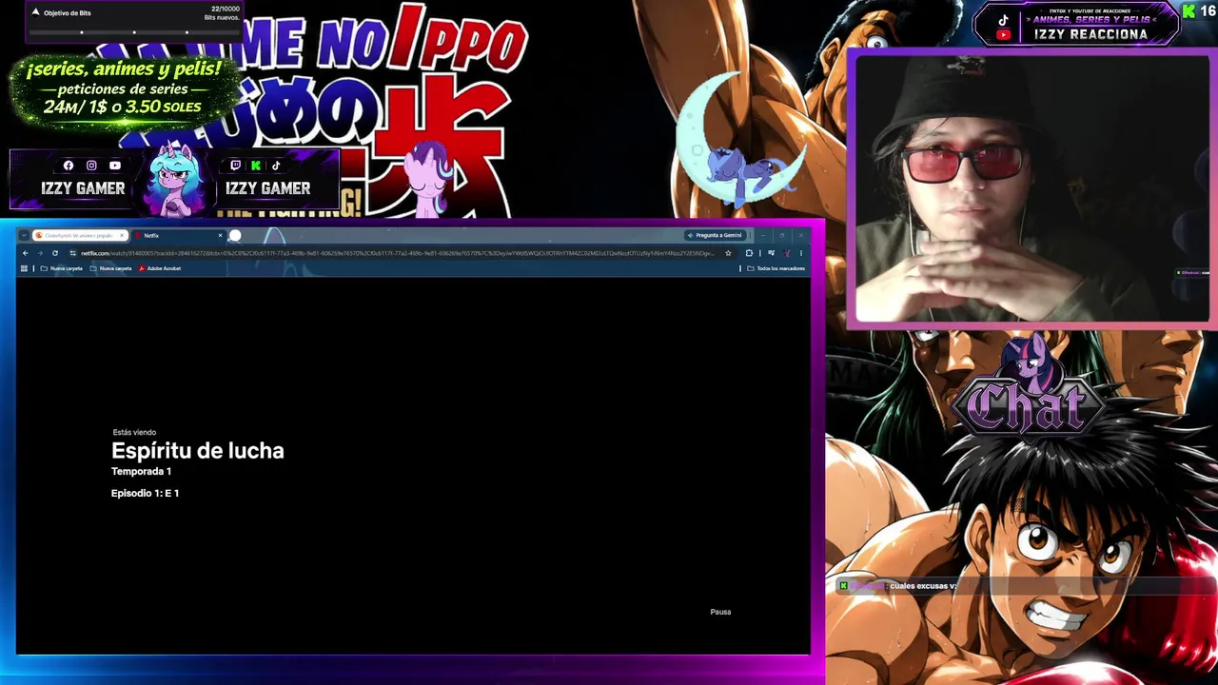Viewport: 1218px width, 685px height.
Task: Close the browser window
Action: pyautogui.click(x=801, y=235)
